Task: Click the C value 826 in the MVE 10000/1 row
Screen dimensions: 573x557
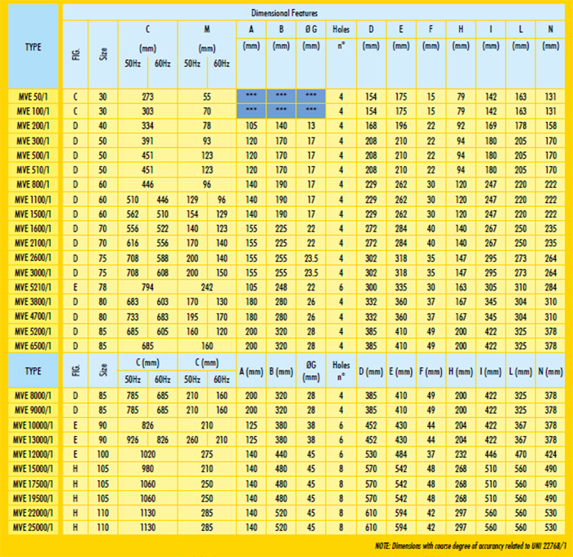Action: click(x=147, y=425)
